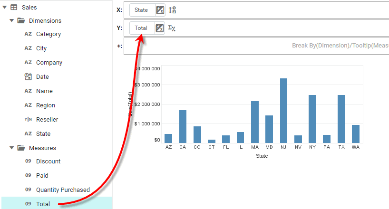This screenshot has width=389, height=209.
Task: Click the Total field chip in Y row
Action: pos(141,28)
